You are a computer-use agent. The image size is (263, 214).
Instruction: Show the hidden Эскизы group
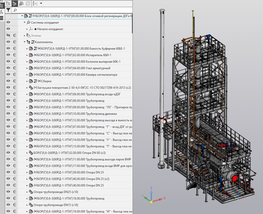[8, 36]
